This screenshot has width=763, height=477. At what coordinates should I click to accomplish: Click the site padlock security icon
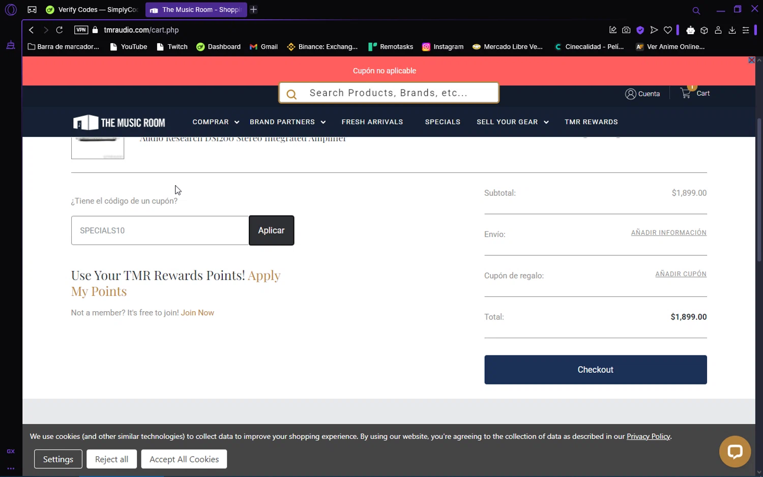click(x=95, y=30)
